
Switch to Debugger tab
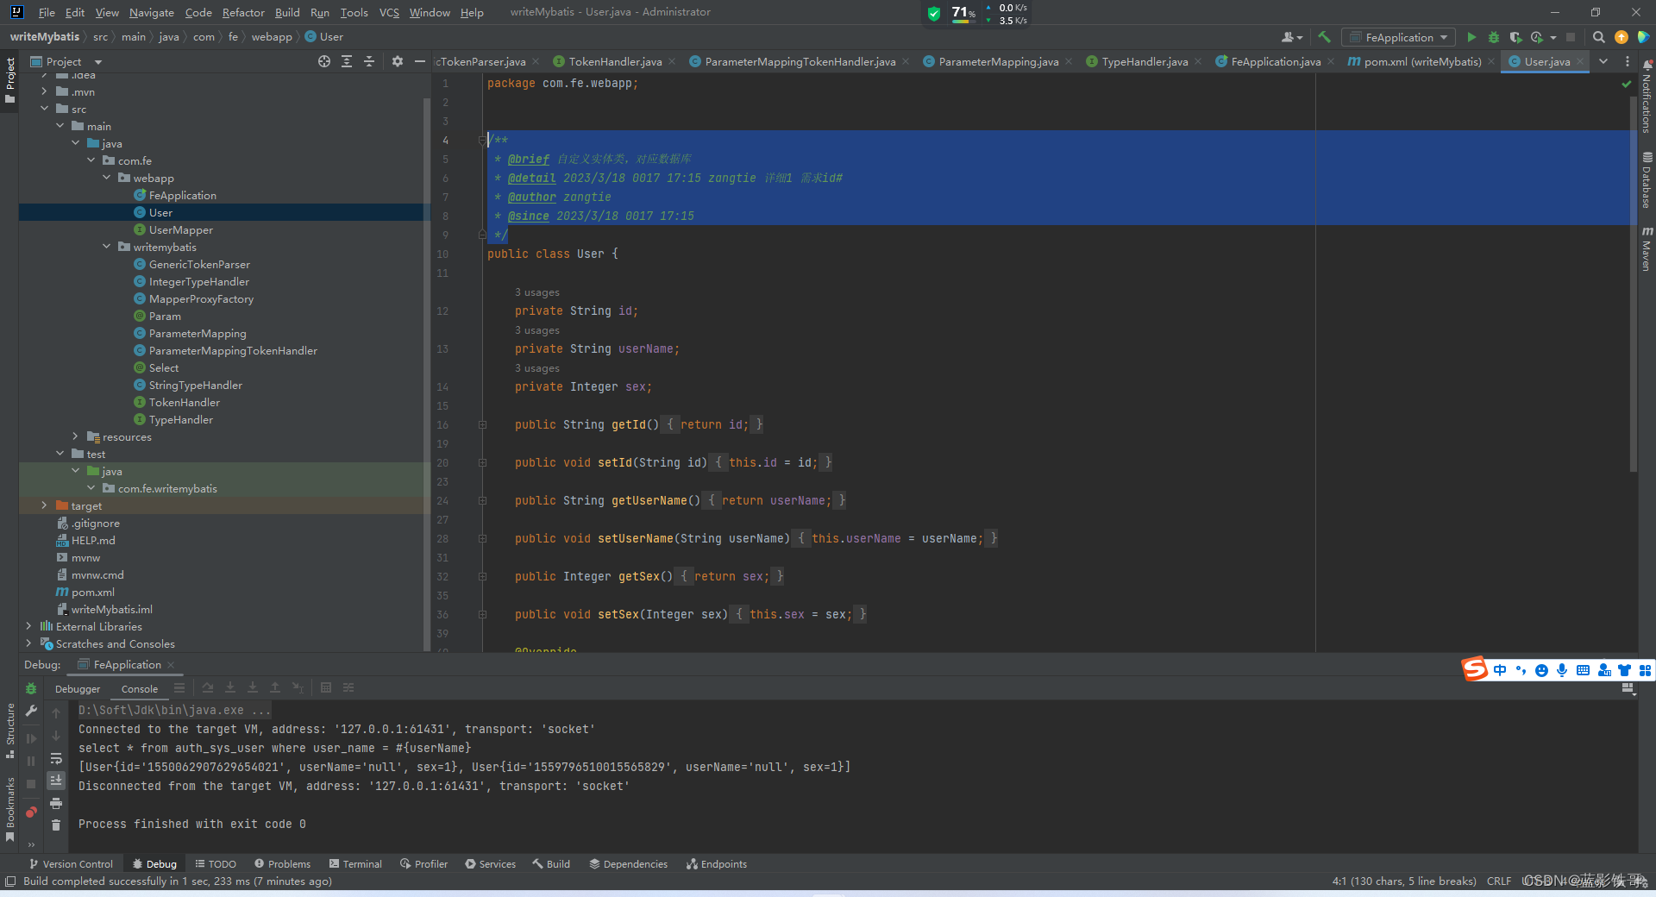click(x=78, y=689)
